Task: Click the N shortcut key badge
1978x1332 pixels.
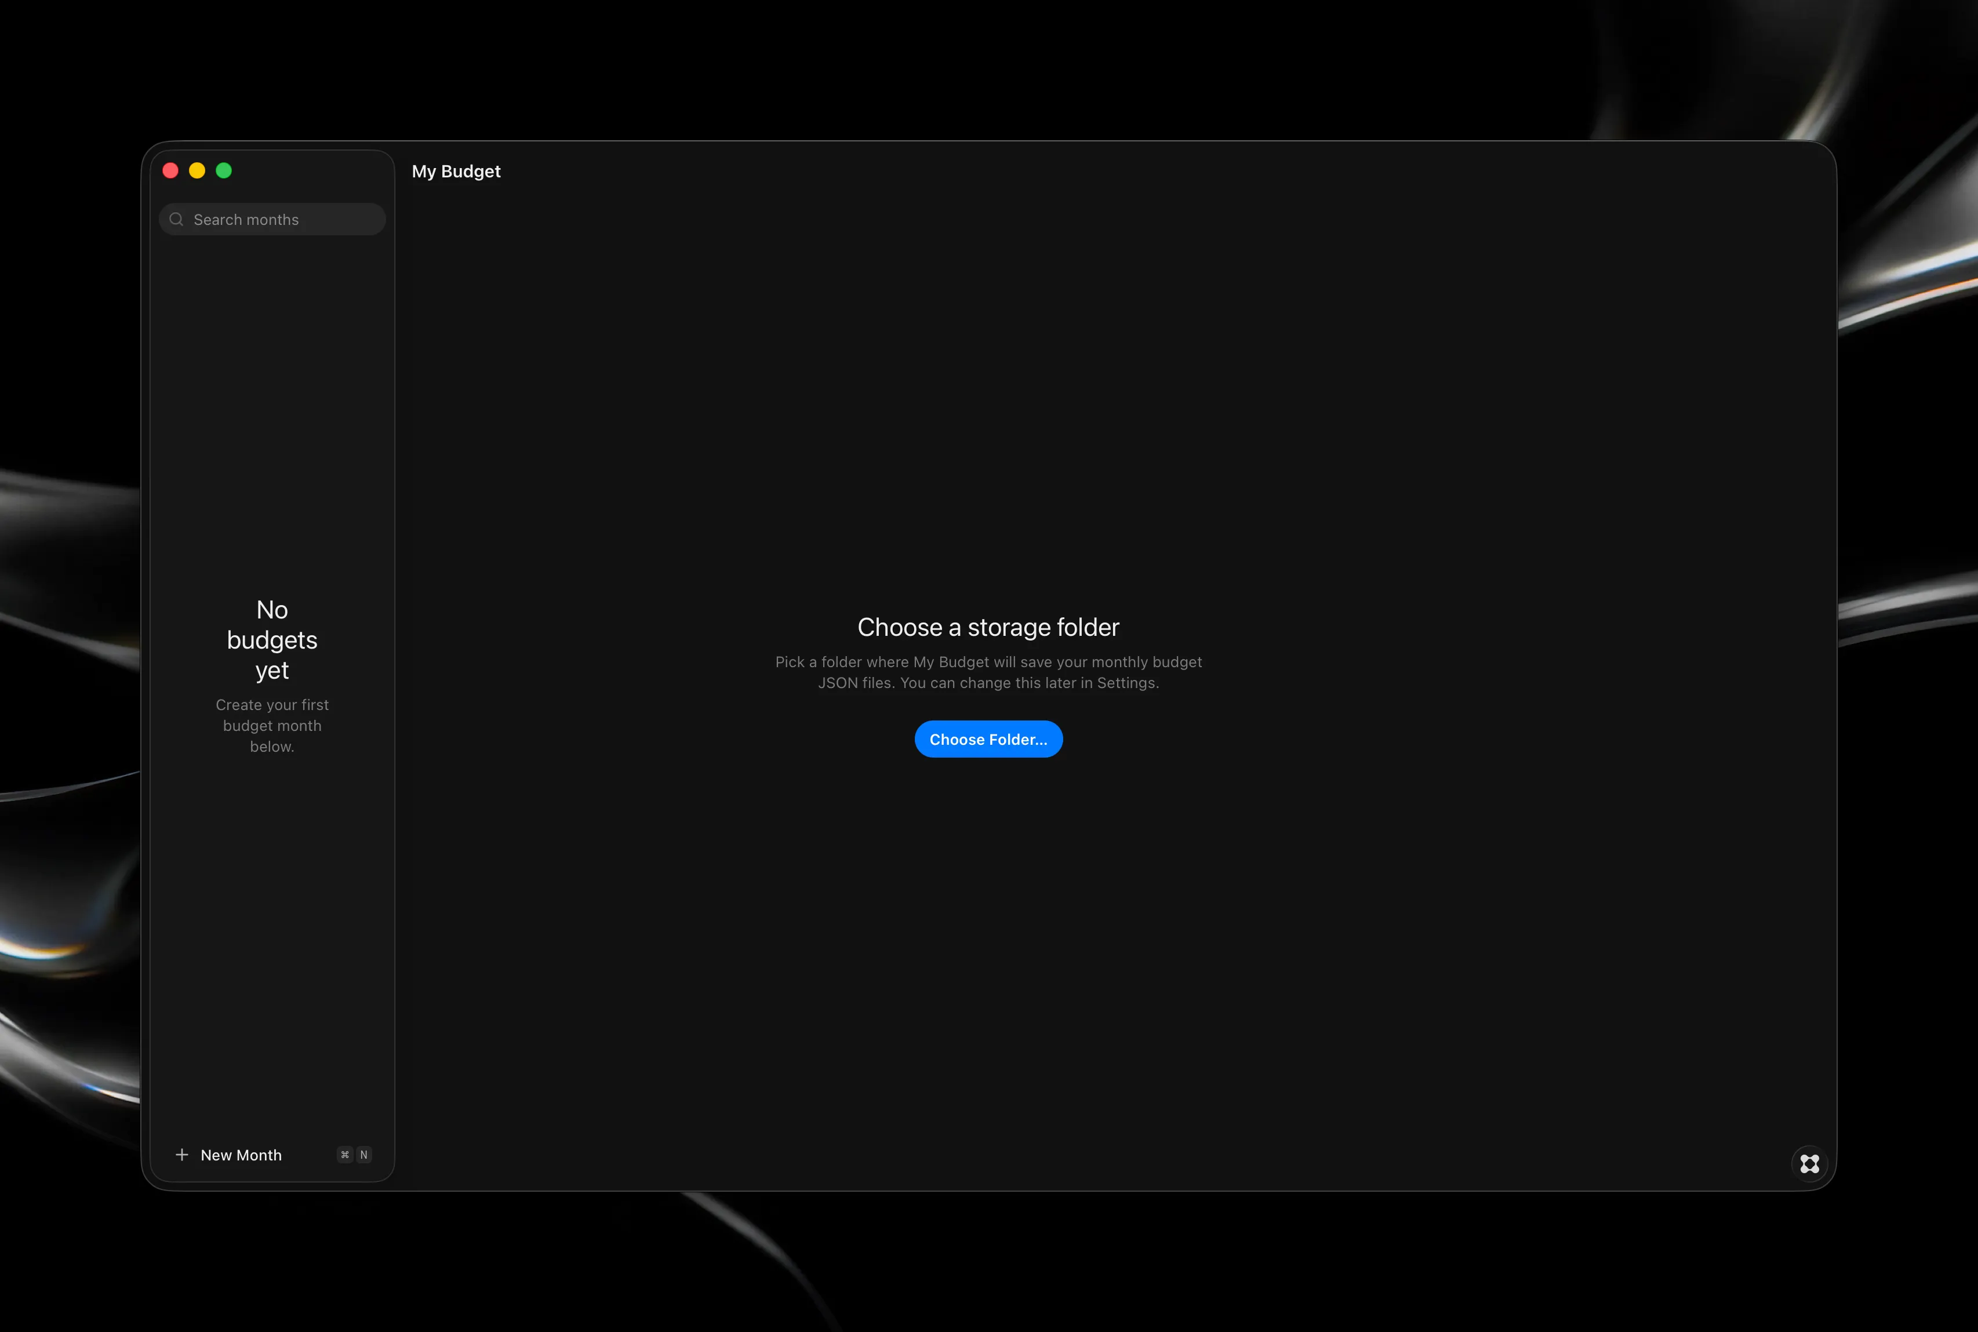Action: click(x=363, y=1155)
